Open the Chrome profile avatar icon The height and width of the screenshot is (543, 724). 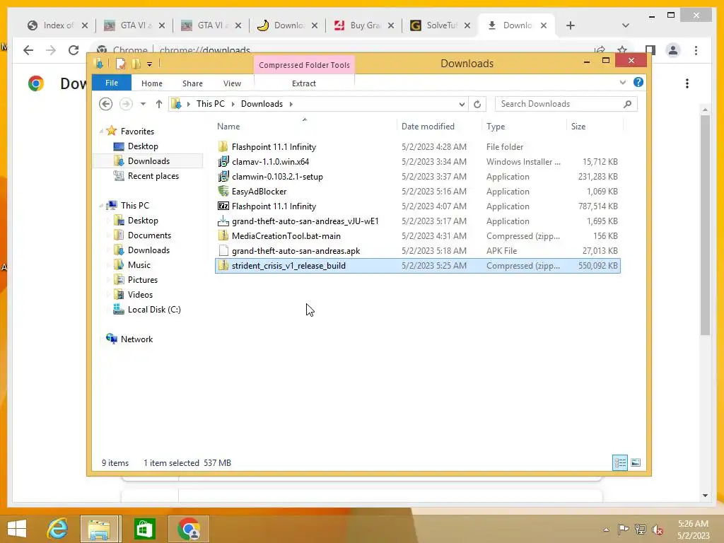pos(673,50)
